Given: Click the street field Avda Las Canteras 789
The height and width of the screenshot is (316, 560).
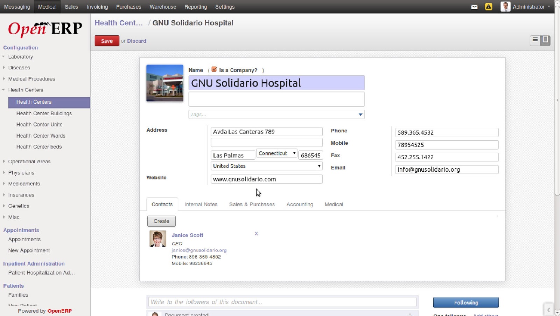Looking at the screenshot, I should point(266,132).
